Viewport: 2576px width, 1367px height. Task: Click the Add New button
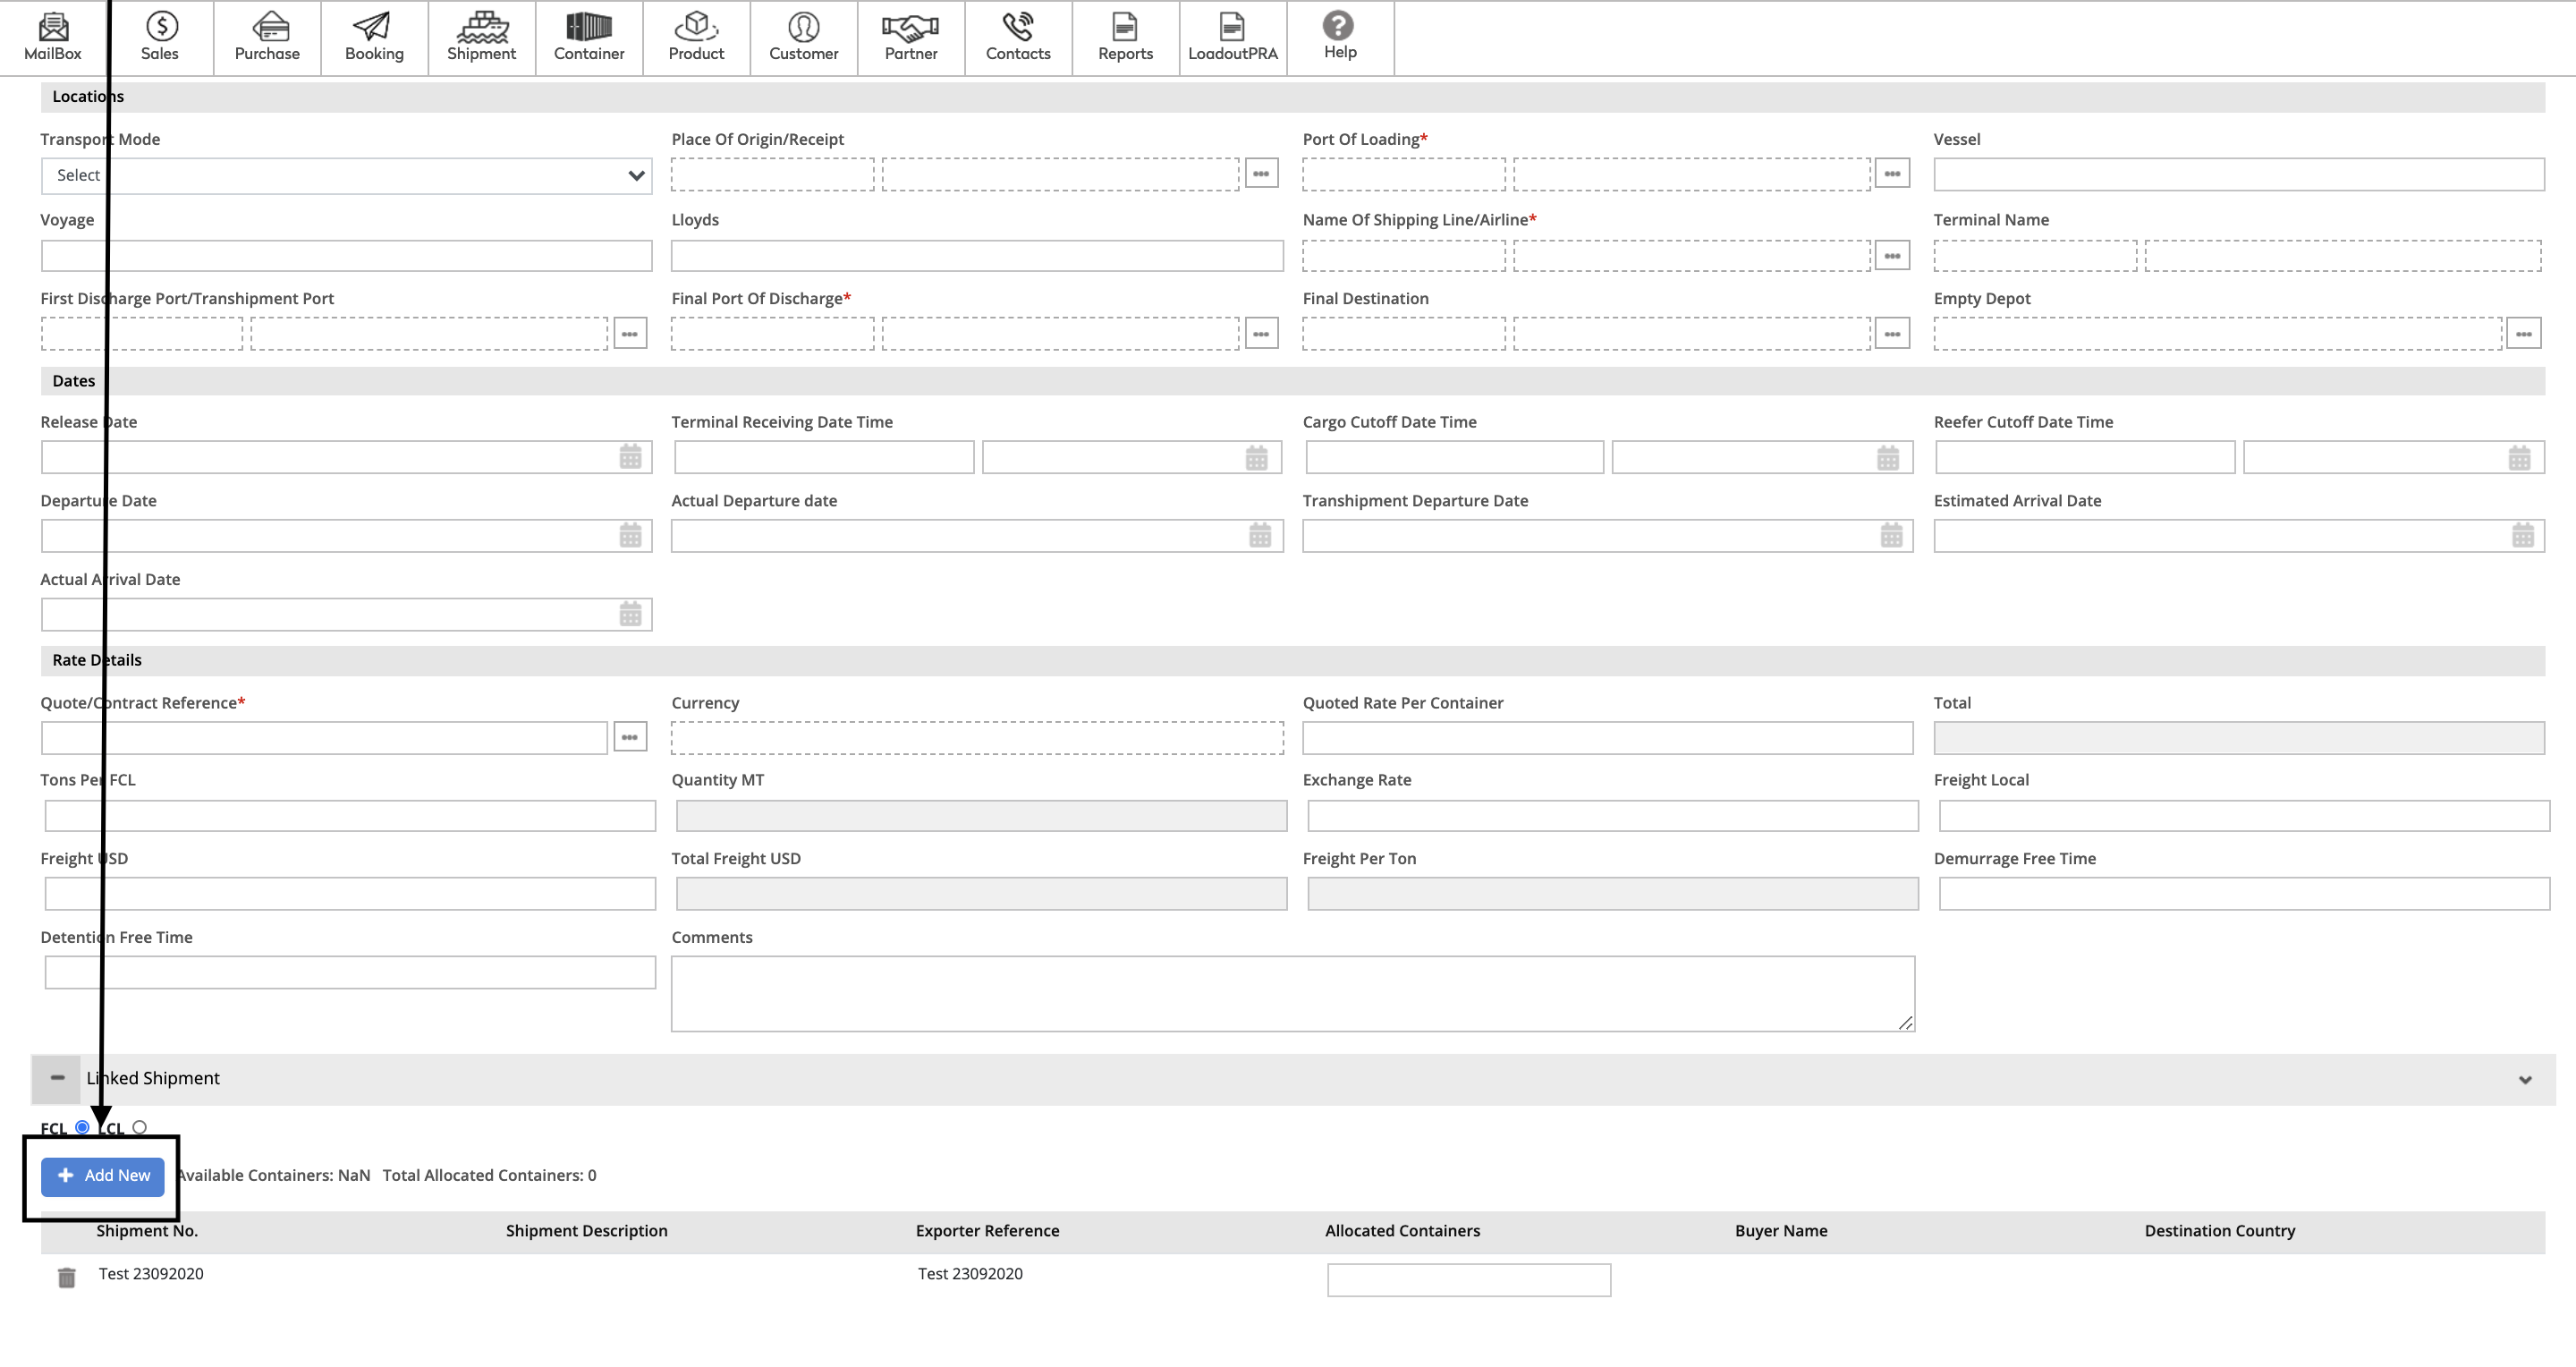click(103, 1176)
